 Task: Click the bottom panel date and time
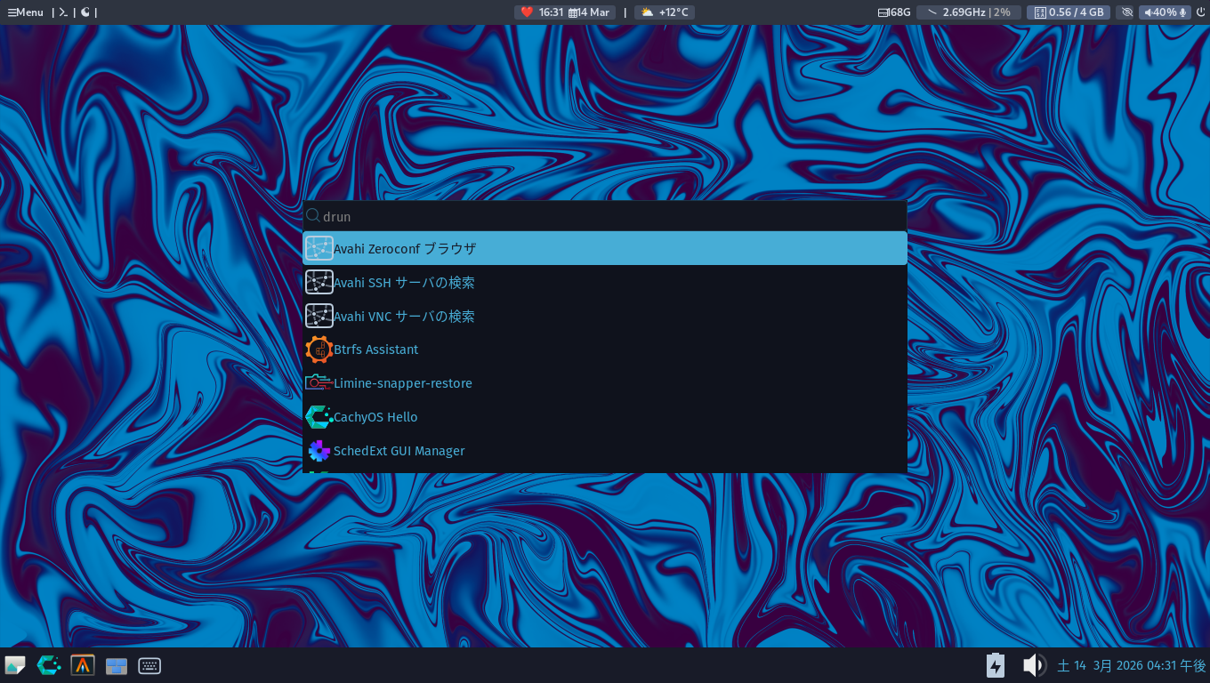(x=1131, y=665)
